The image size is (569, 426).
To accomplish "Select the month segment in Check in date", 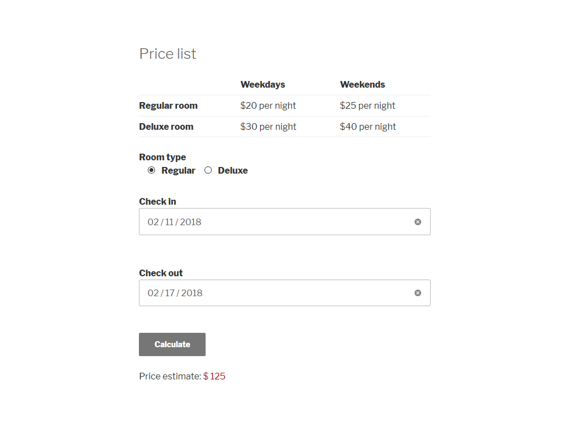I will pos(153,222).
